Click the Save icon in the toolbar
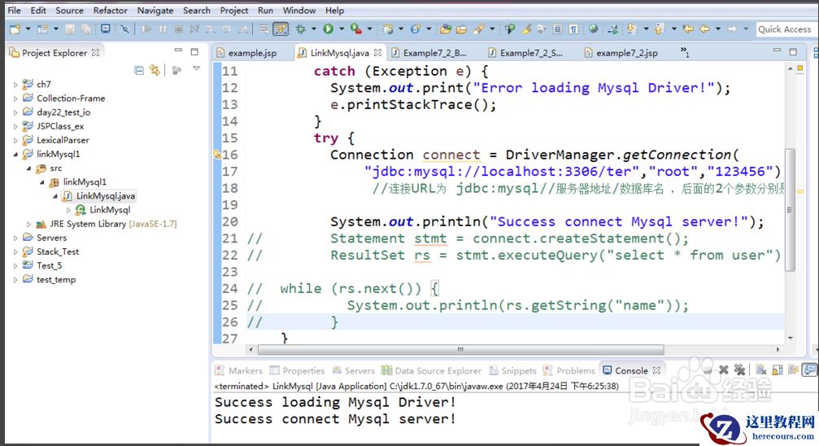Image resolution: width=819 pixels, height=446 pixels. (x=70, y=29)
